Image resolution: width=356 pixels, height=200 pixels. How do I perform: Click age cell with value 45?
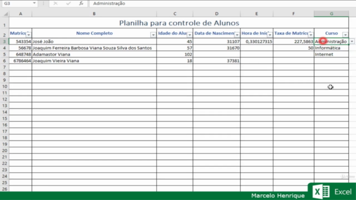pos(175,42)
